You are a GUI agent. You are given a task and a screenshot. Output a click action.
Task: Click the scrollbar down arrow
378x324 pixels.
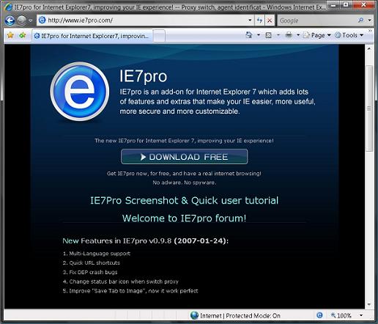[369, 304]
